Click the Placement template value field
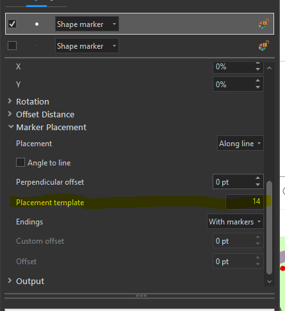The image size is (285, 311). (245, 201)
